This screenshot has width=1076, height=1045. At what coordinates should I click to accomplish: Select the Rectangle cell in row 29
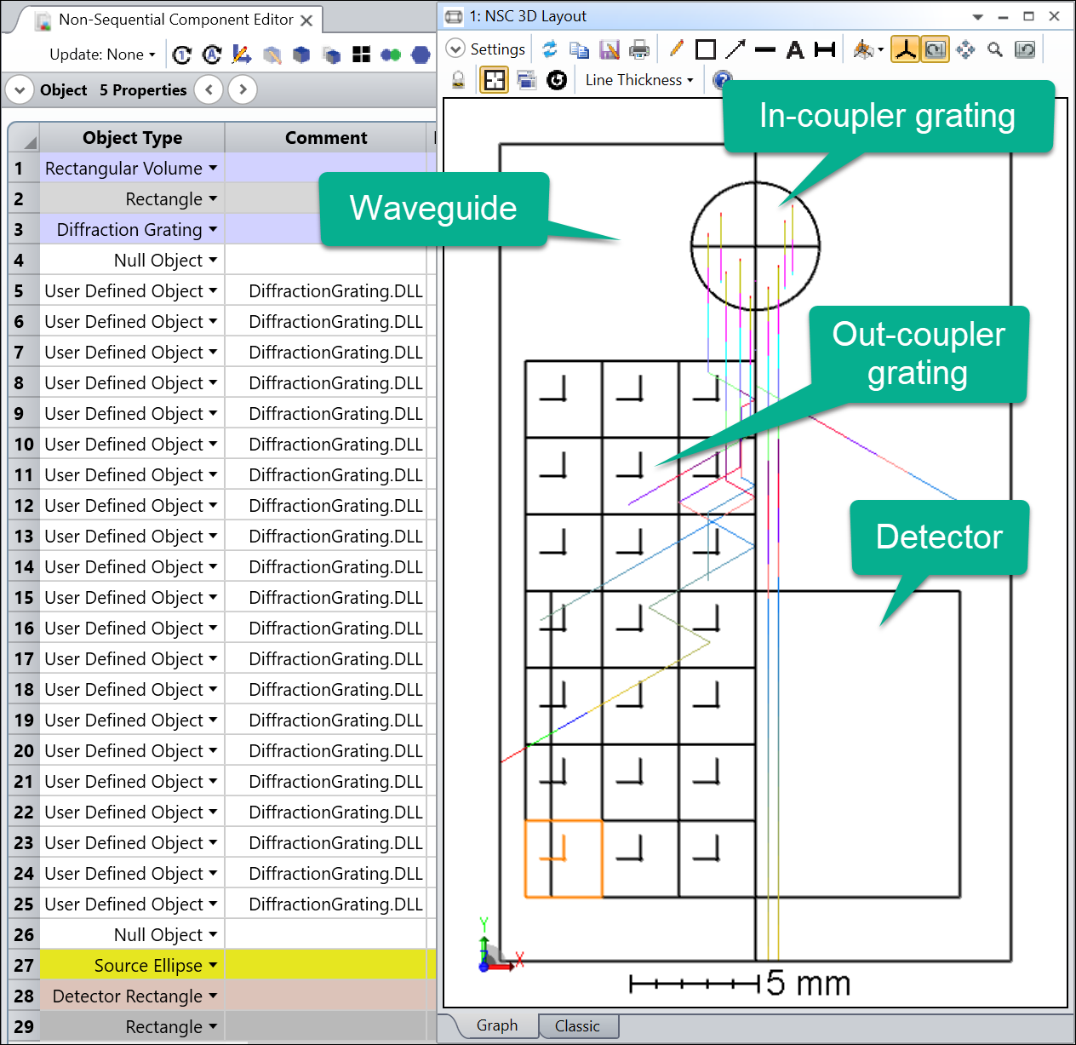click(x=132, y=1026)
